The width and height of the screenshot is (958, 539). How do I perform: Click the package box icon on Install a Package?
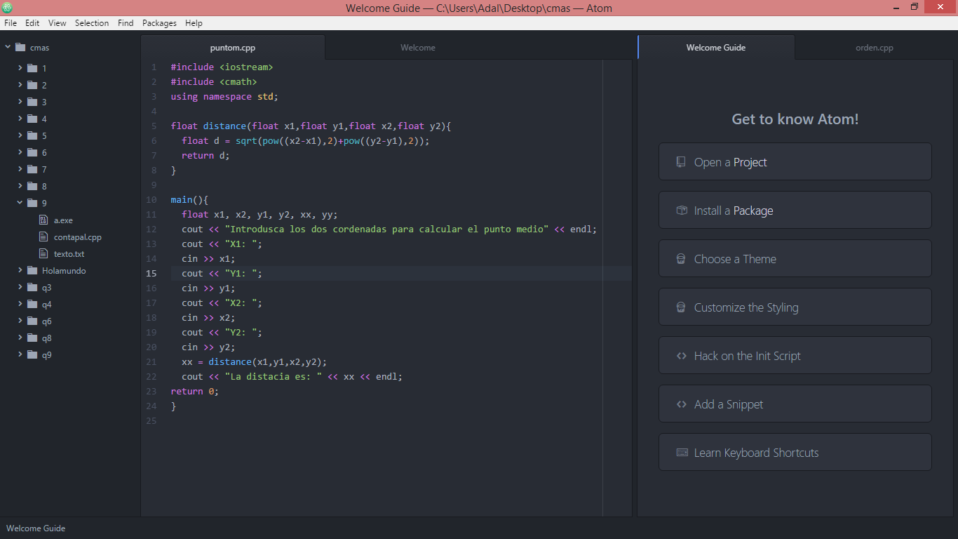(681, 211)
